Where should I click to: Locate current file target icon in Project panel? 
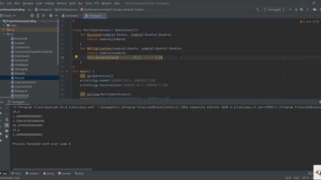coord(32,15)
